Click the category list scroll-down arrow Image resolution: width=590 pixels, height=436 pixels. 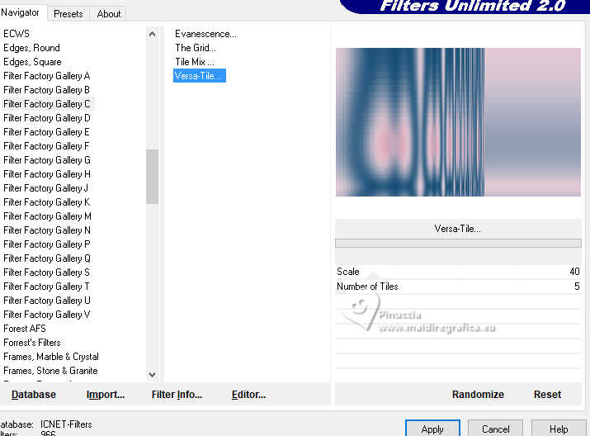coord(152,375)
